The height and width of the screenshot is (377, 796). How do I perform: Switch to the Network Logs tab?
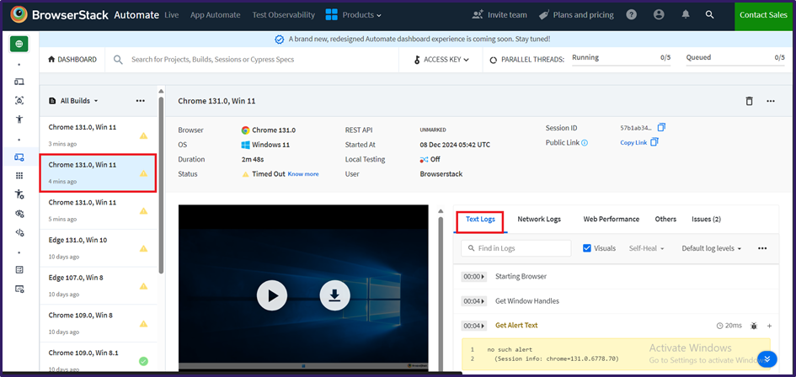[538, 220]
